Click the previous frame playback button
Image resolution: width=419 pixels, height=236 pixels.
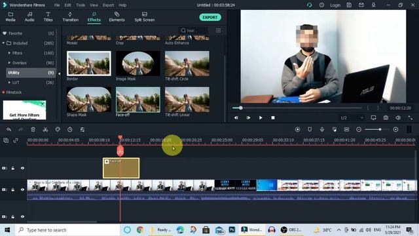pos(236,118)
